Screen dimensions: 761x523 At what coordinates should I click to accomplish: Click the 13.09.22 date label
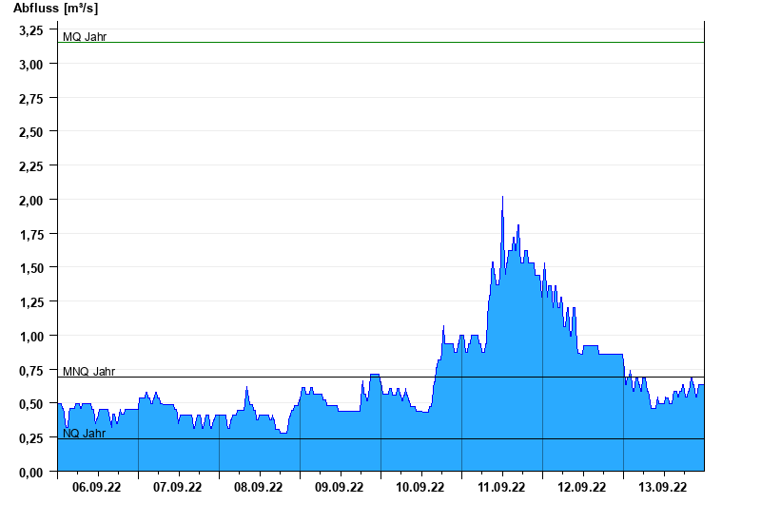tap(663, 488)
